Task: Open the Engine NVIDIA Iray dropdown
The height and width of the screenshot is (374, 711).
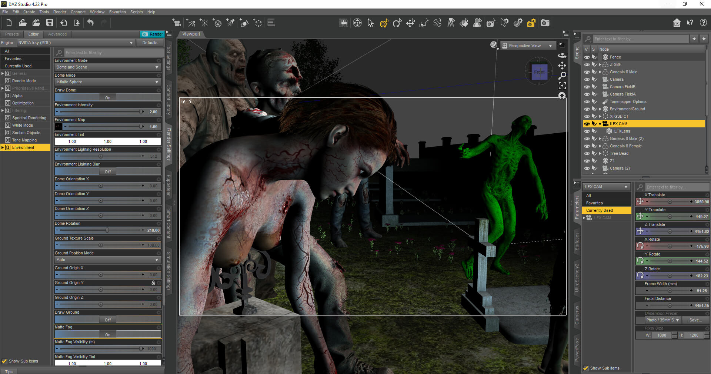Action: pos(76,43)
